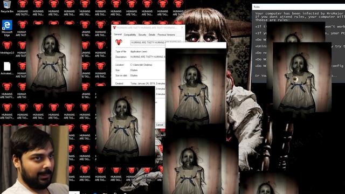Image resolution: width=345 pixels, height=194 pixels.
Task: Select the HUMANS ARE TASTY icon directly below Activated...
Action: click(x=7, y=91)
